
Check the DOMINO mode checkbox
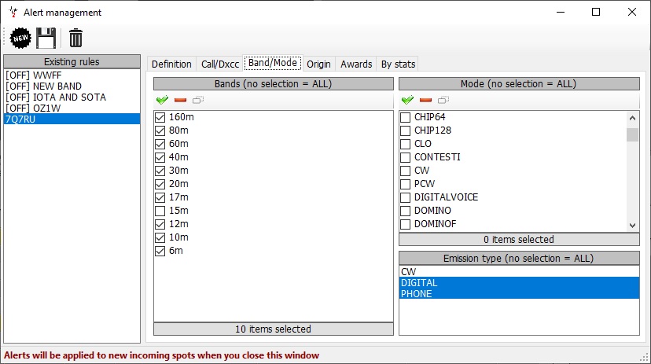pos(405,211)
